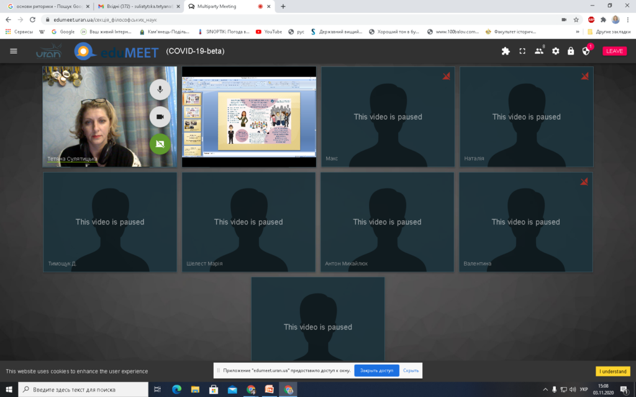The height and width of the screenshot is (397, 636).
Task: Open the Chrome three-dot menu
Action: 627,19
